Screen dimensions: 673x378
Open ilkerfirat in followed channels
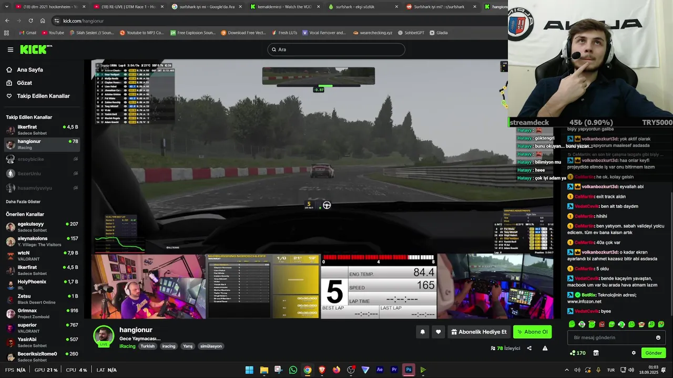(41, 130)
